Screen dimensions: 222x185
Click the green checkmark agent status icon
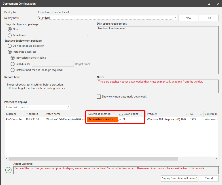tap(8, 170)
